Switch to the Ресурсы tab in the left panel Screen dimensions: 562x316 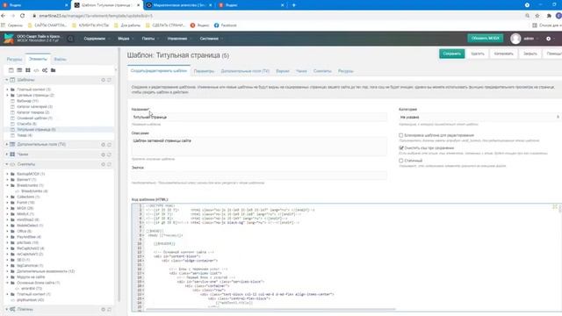[x=14, y=59]
